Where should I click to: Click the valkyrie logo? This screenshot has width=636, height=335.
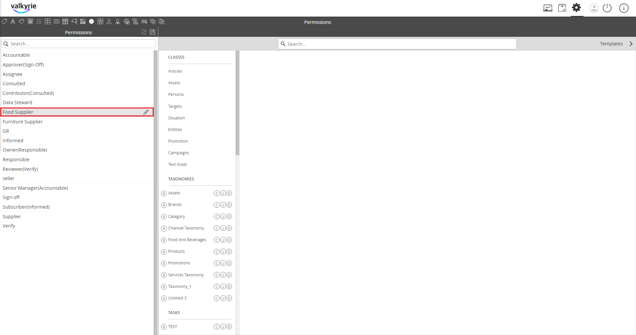[24, 8]
